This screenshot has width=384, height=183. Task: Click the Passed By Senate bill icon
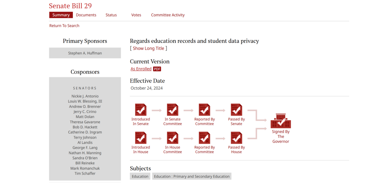coord(236,110)
